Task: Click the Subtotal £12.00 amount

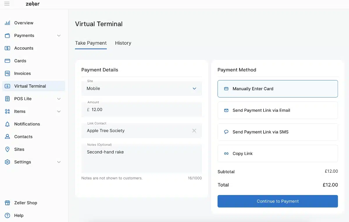Action: (x=331, y=171)
